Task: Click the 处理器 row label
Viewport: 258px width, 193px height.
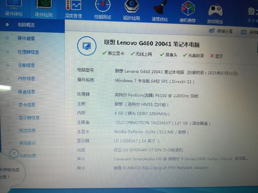Action: [83, 94]
